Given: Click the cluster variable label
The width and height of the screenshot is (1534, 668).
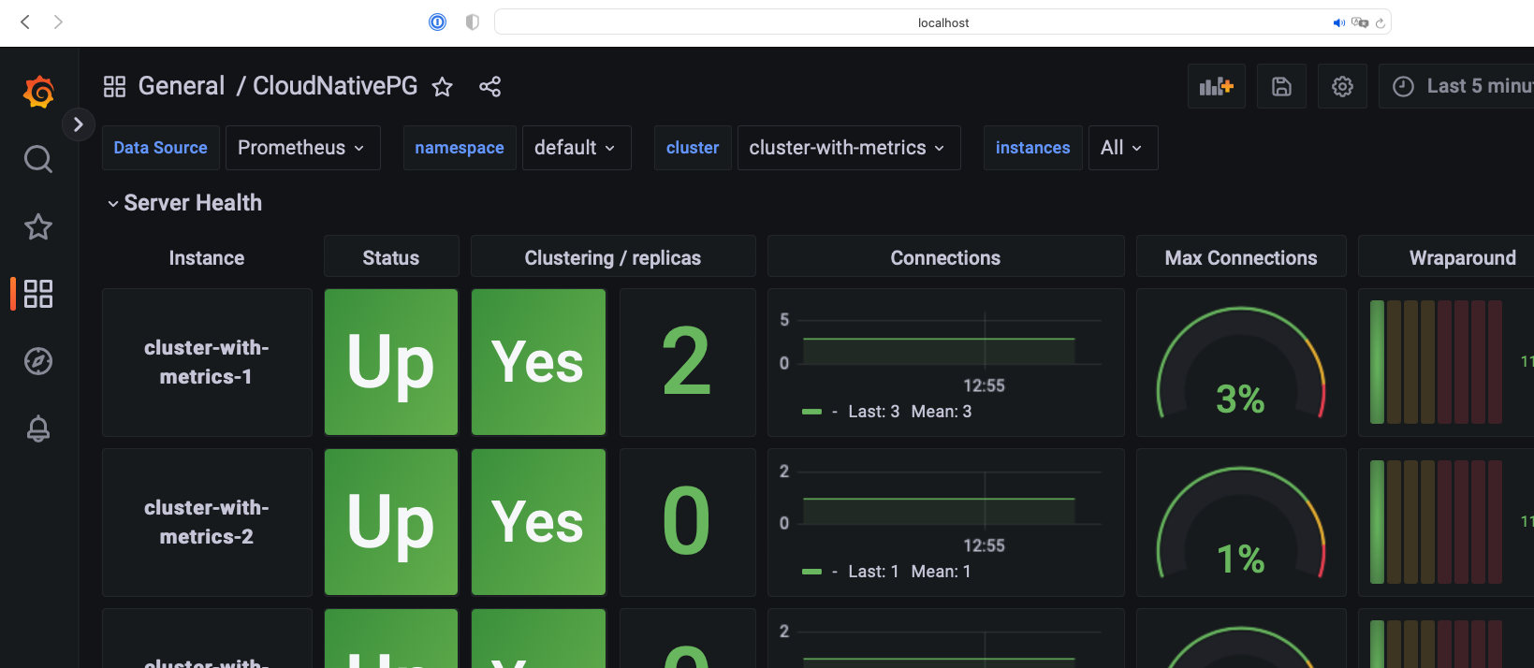Looking at the screenshot, I should tap(693, 148).
